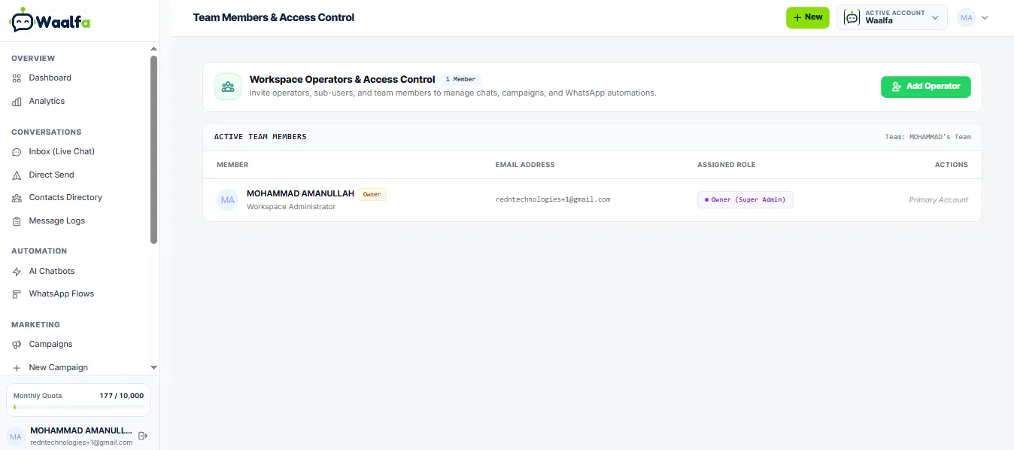Click the sidebar scroll up arrow
The image size is (1014, 450).
(x=154, y=50)
